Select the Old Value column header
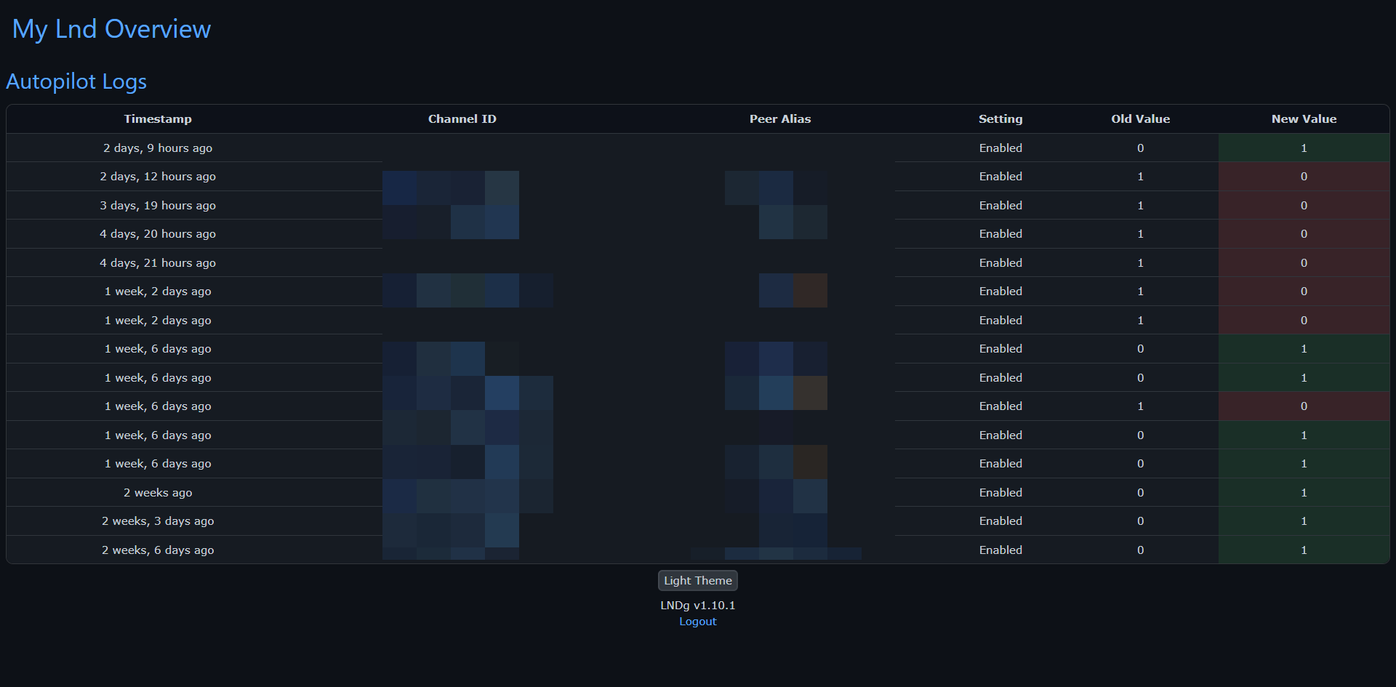Image resolution: width=1396 pixels, height=687 pixels. [x=1140, y=119]
